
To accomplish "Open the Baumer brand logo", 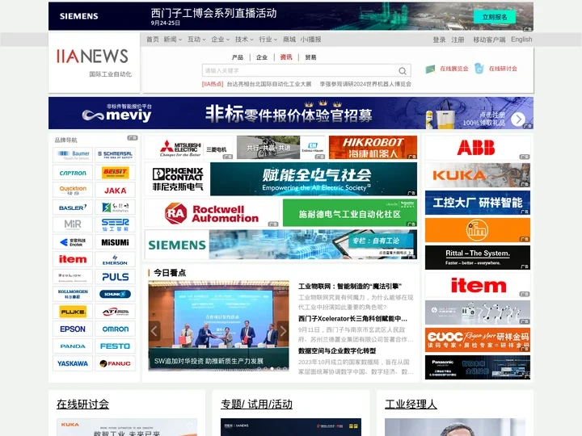I will 73,154.
